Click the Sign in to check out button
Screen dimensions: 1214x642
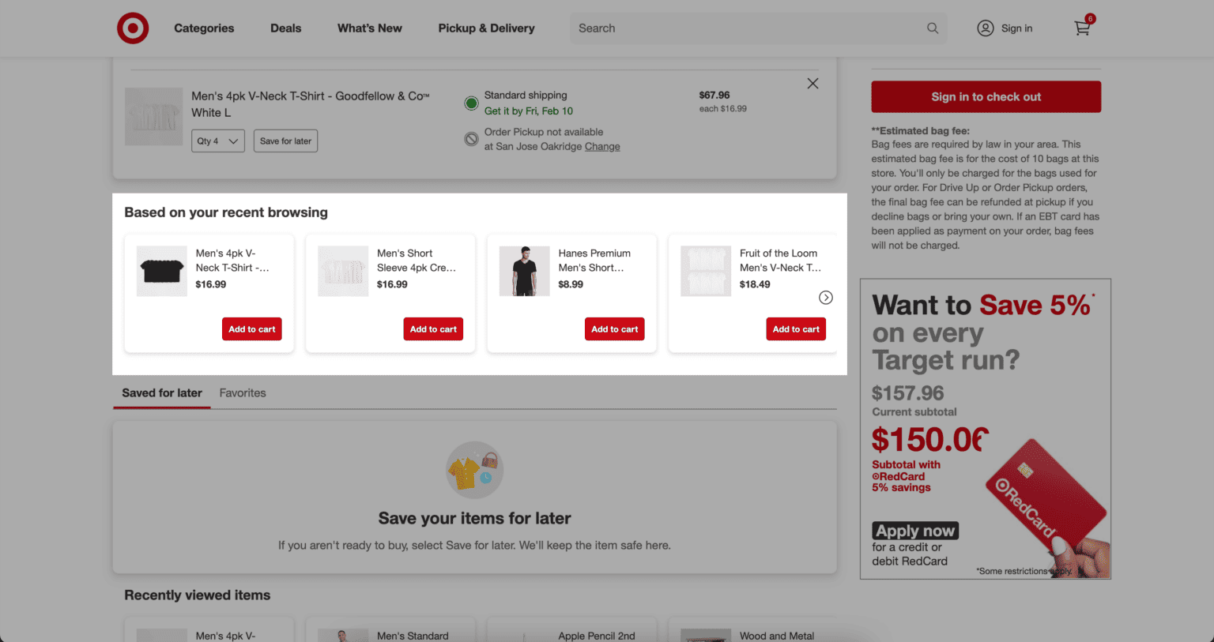pos(986,96)
